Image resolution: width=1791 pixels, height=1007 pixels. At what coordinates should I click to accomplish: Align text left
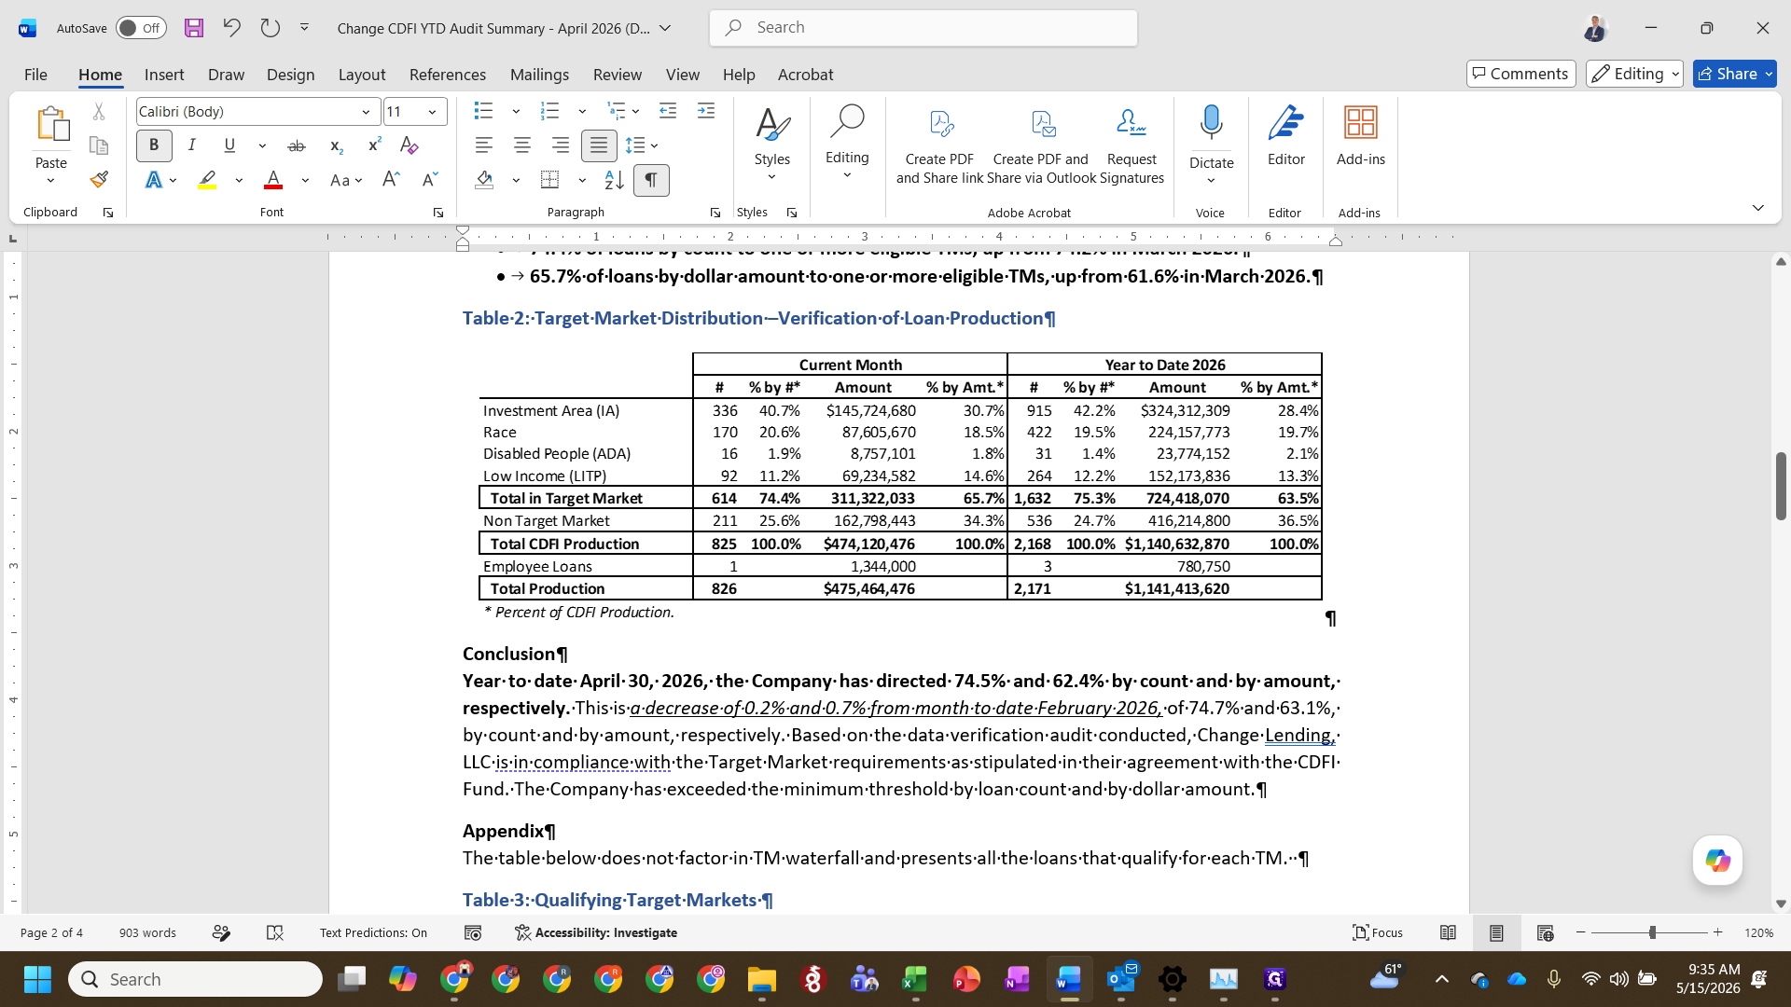pos(483,145)
